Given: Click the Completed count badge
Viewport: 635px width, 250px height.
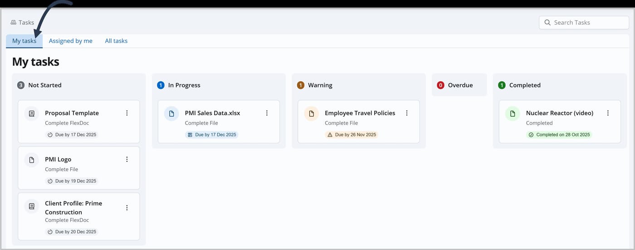Looking at the screenshot, I should click(502, 85).
